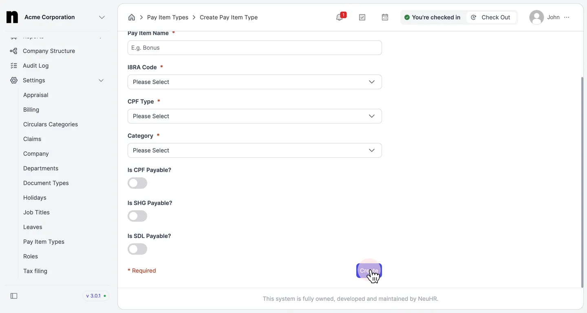587x313 pixels.
Task: Click Create Pay Item Type breadcrumb
Action: click(x=229, y=17)
